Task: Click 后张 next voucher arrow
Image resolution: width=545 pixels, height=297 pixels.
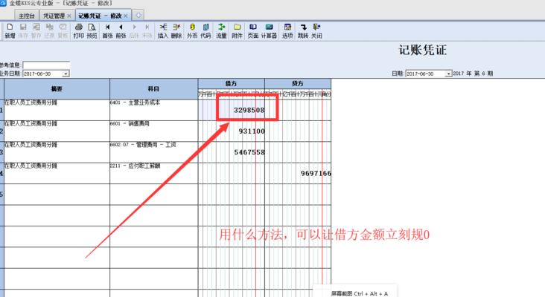Action: (134, 31)
